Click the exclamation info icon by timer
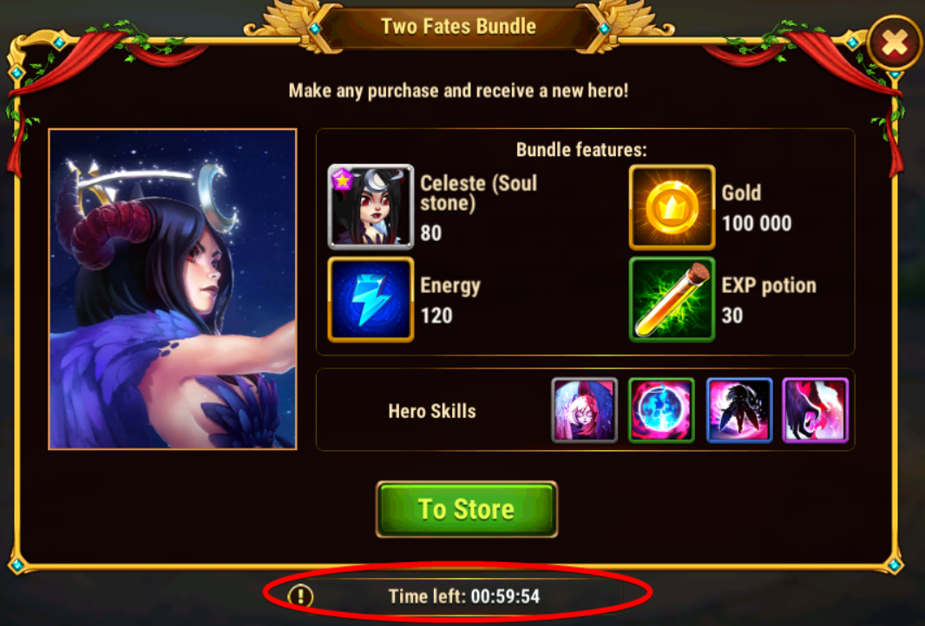925x626 pixels. [300, 596]
